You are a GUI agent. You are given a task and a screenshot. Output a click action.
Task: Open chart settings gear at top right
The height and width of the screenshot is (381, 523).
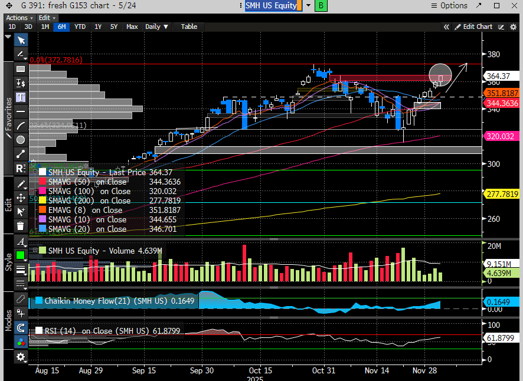[x=514, y=27]
